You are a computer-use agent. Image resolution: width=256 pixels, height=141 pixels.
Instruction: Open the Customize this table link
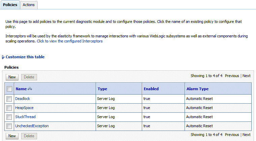click(25, 57)
